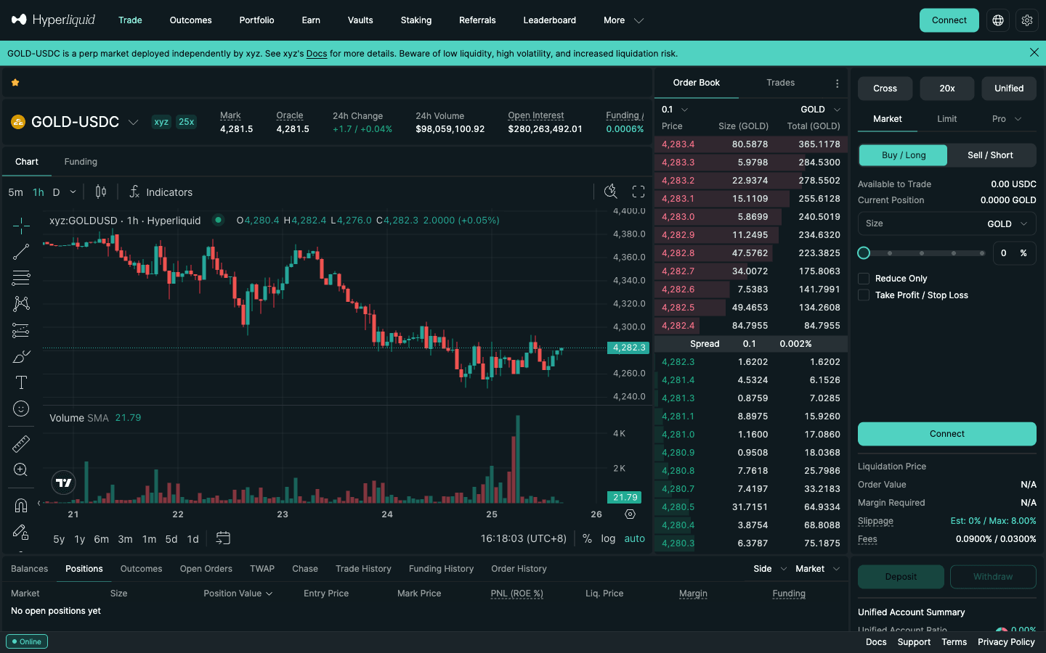Select the Limit order tab
Screen dimensions: 1046x653
(x=947, y=119)
